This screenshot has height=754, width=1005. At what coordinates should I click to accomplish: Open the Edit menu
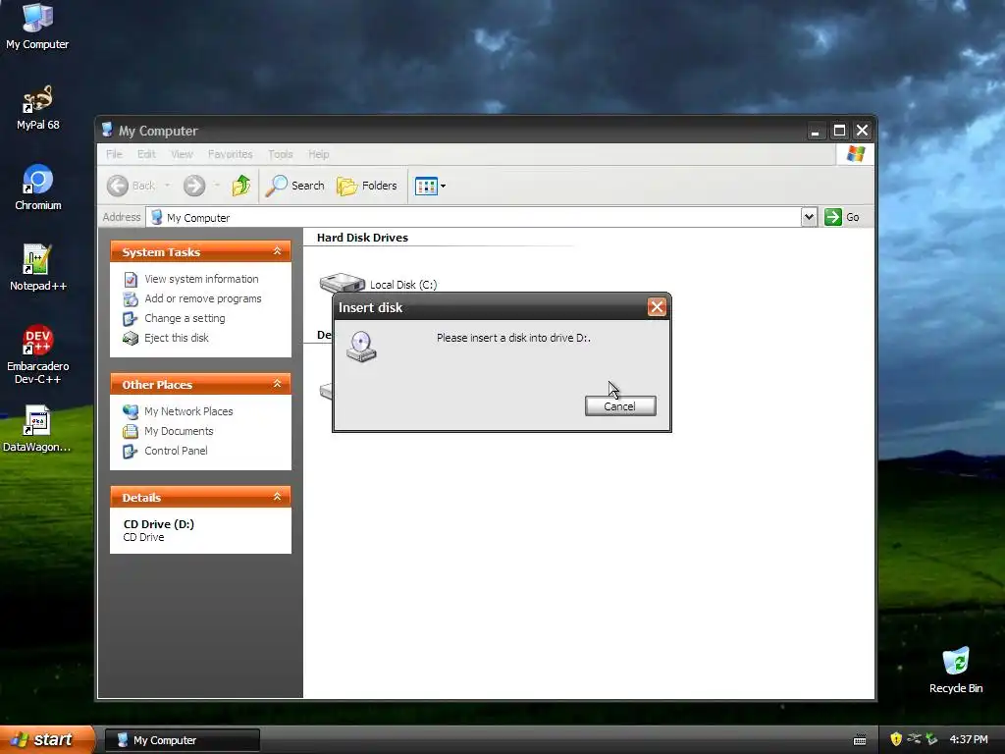146,154
